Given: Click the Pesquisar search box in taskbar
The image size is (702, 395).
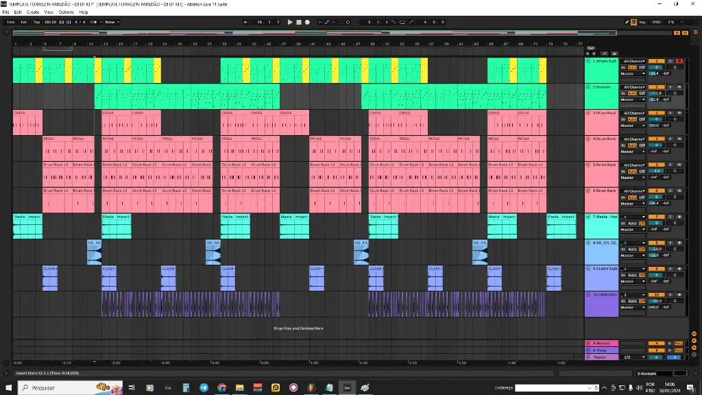Looking at the screenshot, I should tap(71, 387).
